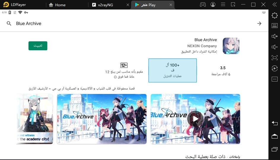Open the middle Blue Archive screenshot

click(102, 119)
